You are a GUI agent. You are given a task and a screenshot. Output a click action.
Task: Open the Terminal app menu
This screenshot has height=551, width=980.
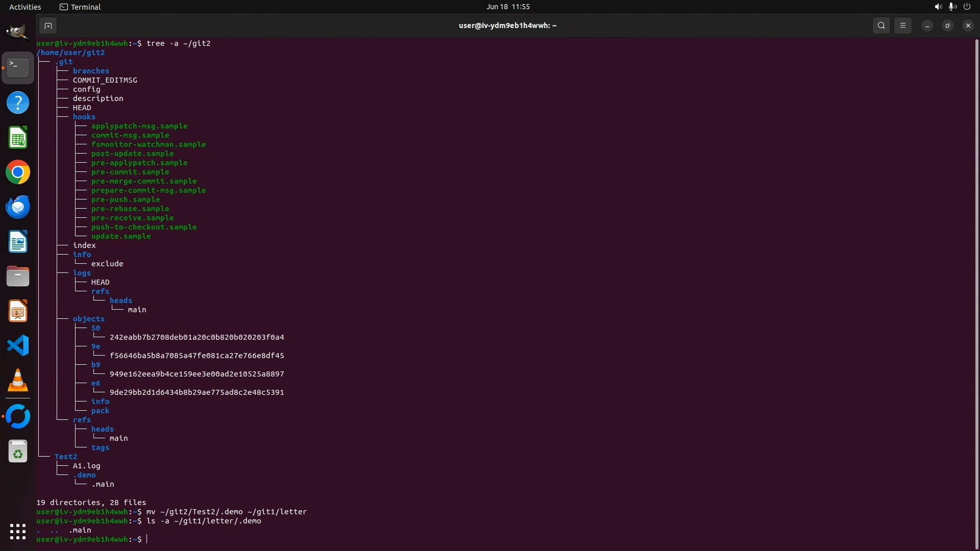click(x=80, y=7)
